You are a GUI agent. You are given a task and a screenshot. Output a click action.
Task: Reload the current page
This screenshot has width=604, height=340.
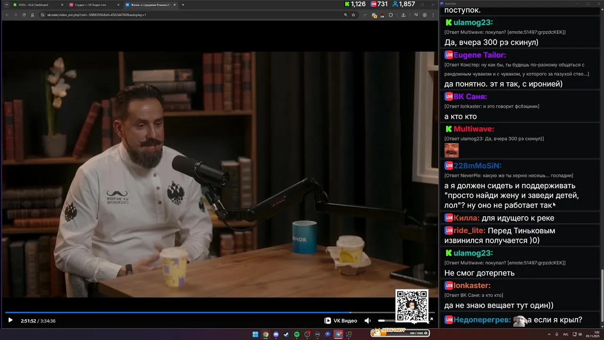pyautogui.click(x=24, y=15)
